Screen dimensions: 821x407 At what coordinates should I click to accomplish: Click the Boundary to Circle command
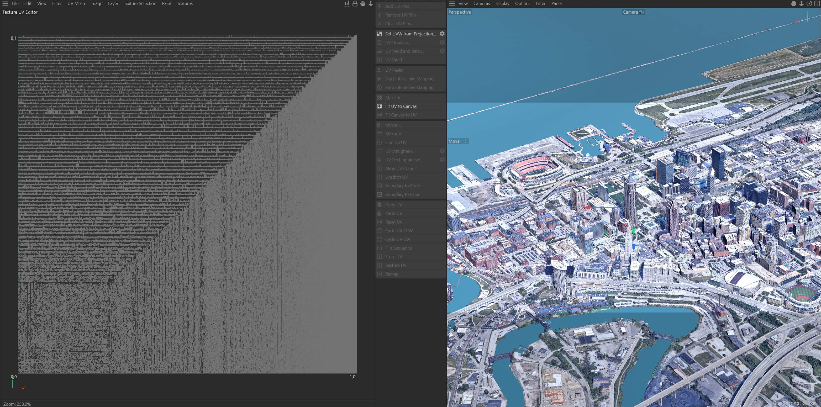[411, 186]
